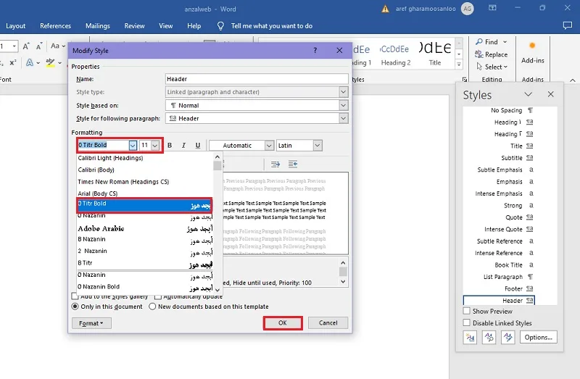Click the Bold button in Modify Style
This screenshot has height=379, width=580.
(x=170, y=146)
